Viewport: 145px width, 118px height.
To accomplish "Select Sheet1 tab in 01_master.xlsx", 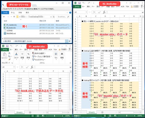I will coord(19,112).
